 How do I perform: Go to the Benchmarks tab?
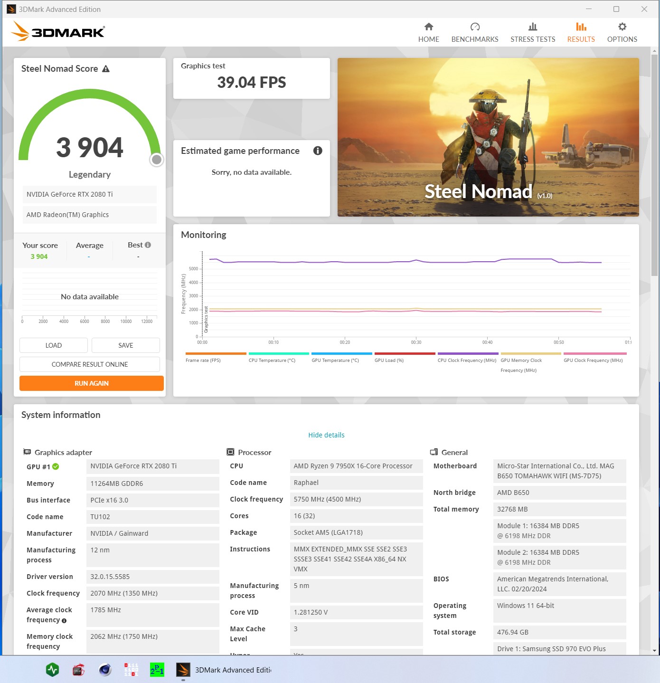(x=475, y=33)
